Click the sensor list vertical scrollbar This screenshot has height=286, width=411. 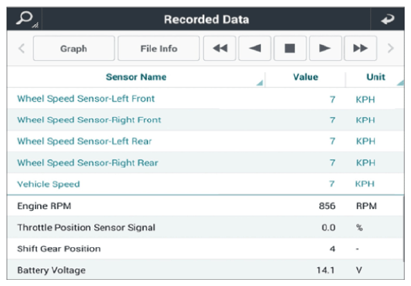(403, 229)
